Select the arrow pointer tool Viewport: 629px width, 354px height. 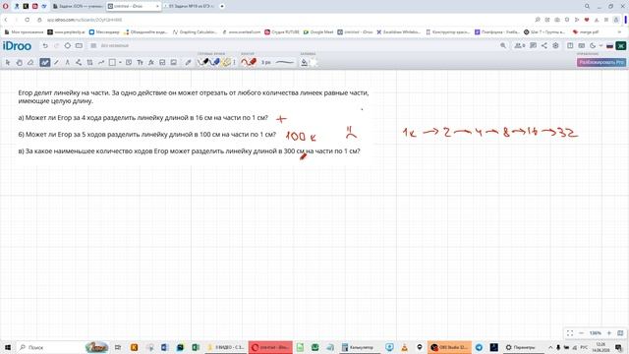click(x=8, y=62)
